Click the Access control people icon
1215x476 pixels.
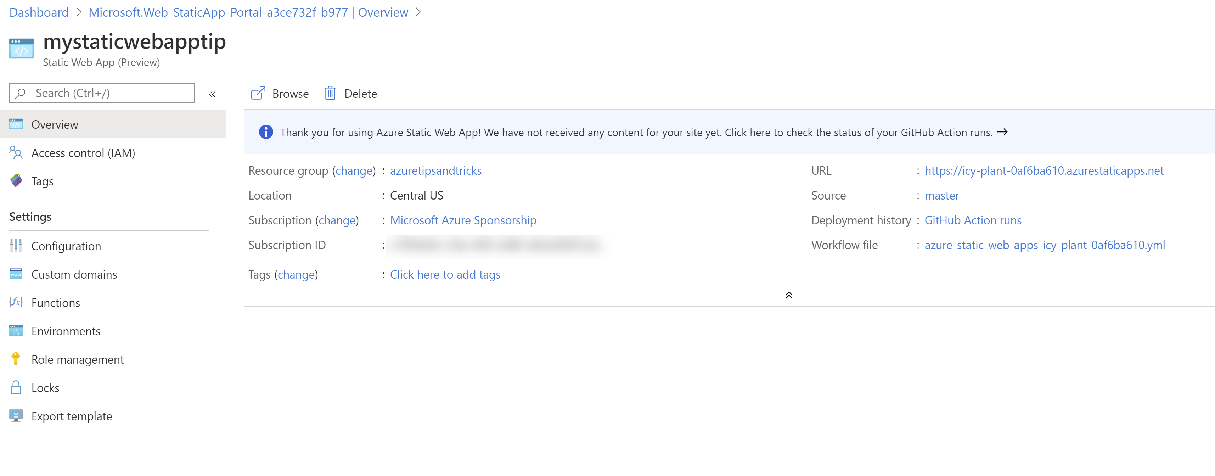coord(16,153)
